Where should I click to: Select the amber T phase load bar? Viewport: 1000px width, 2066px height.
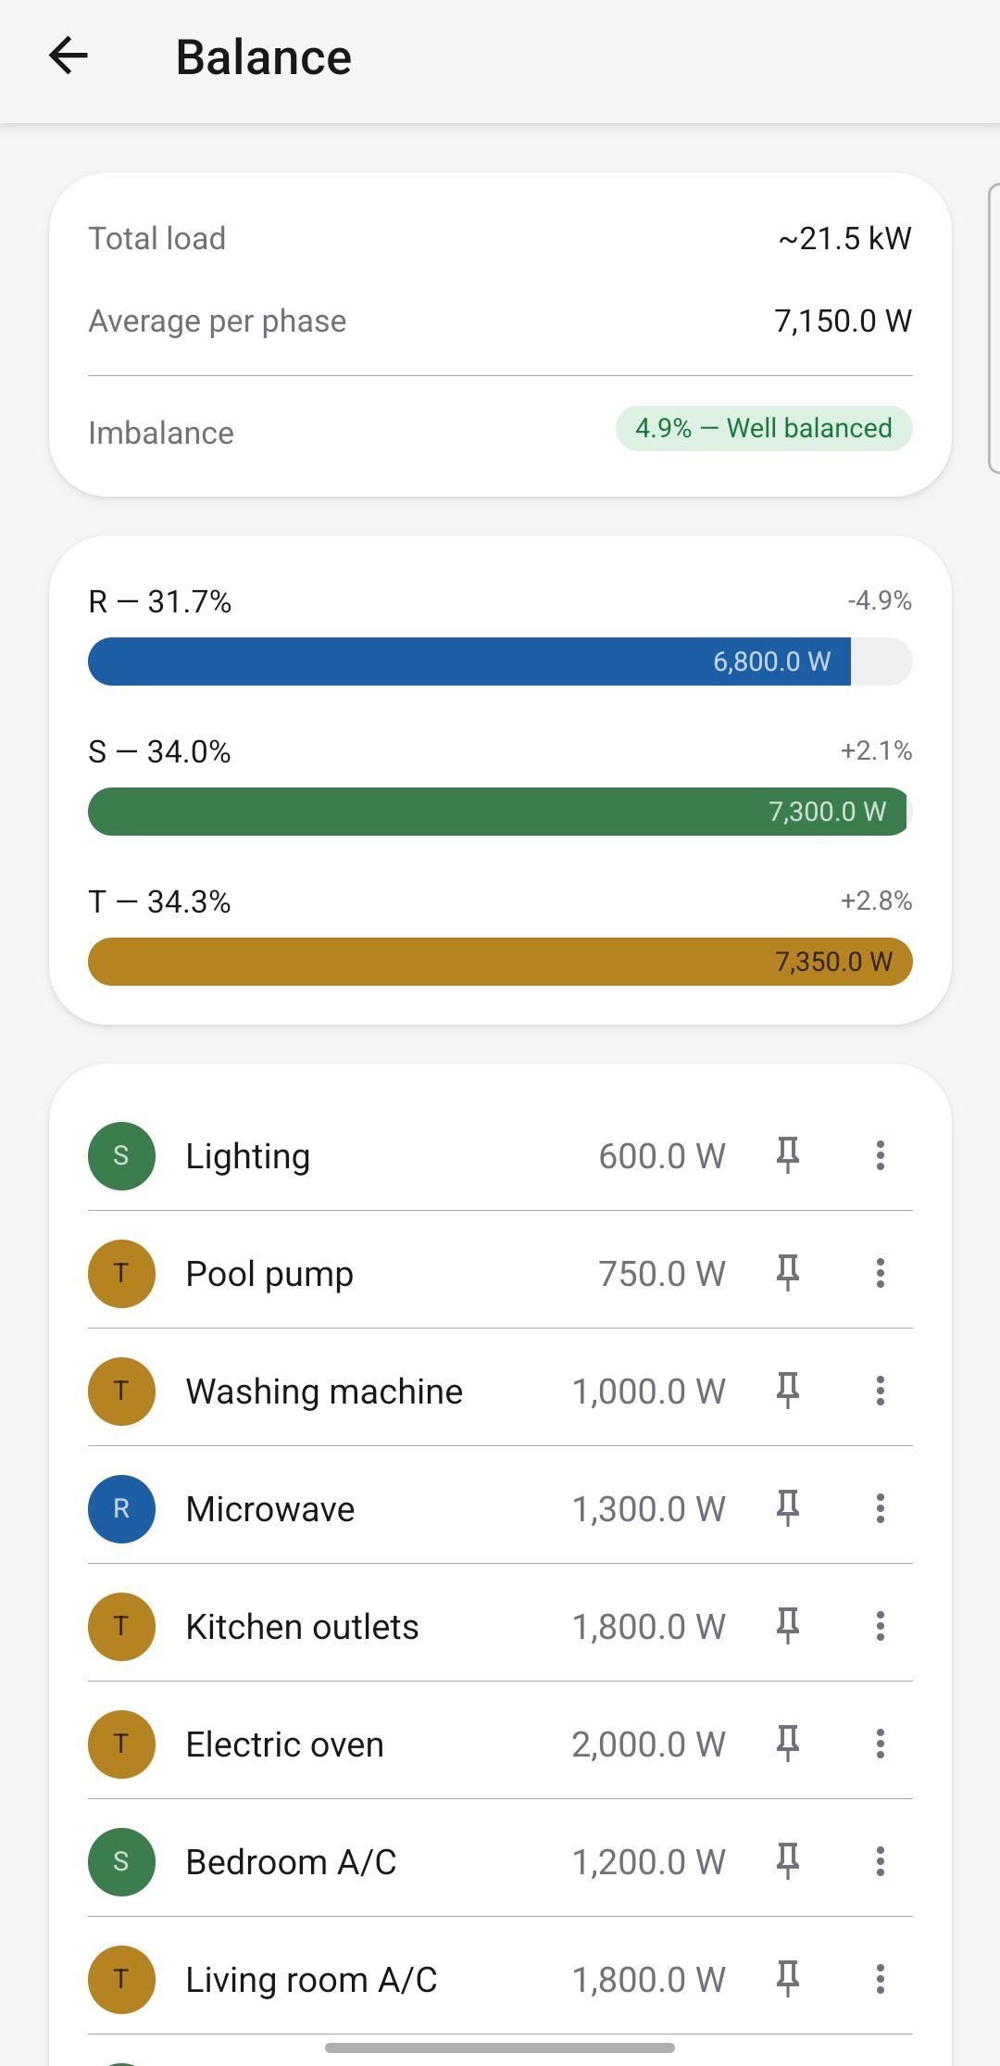(500, 962)
